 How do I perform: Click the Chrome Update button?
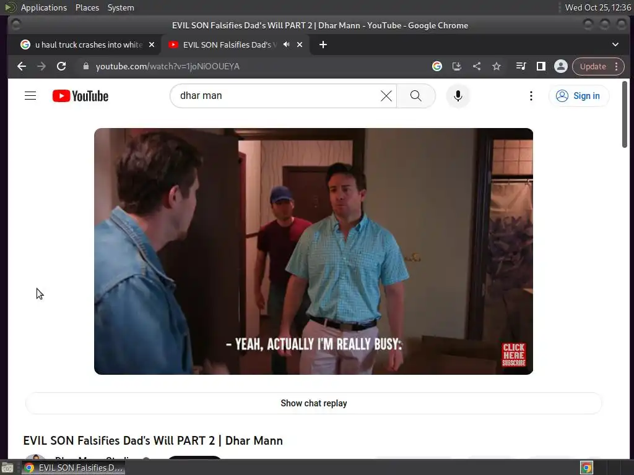point(593,66)
